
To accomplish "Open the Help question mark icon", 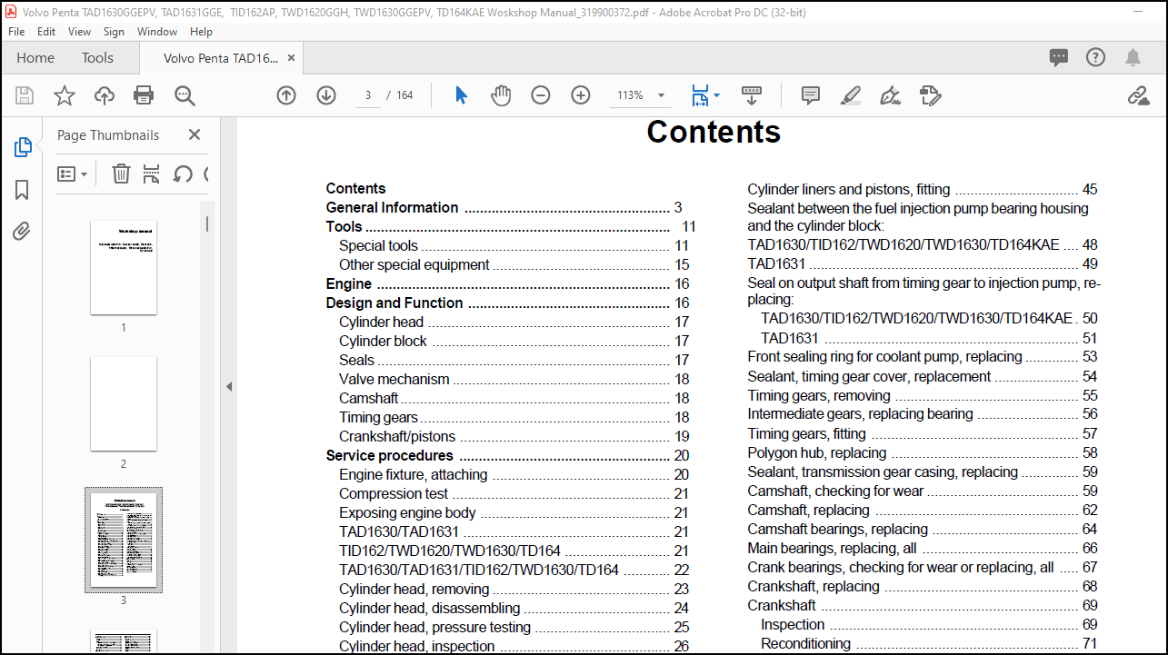I will pos(1096,57).
